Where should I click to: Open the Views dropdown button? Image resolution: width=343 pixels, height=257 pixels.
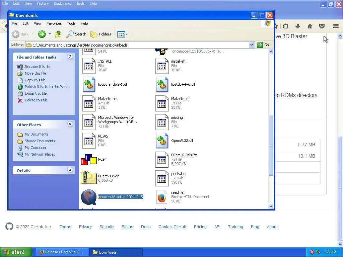[x=122, y=34]
